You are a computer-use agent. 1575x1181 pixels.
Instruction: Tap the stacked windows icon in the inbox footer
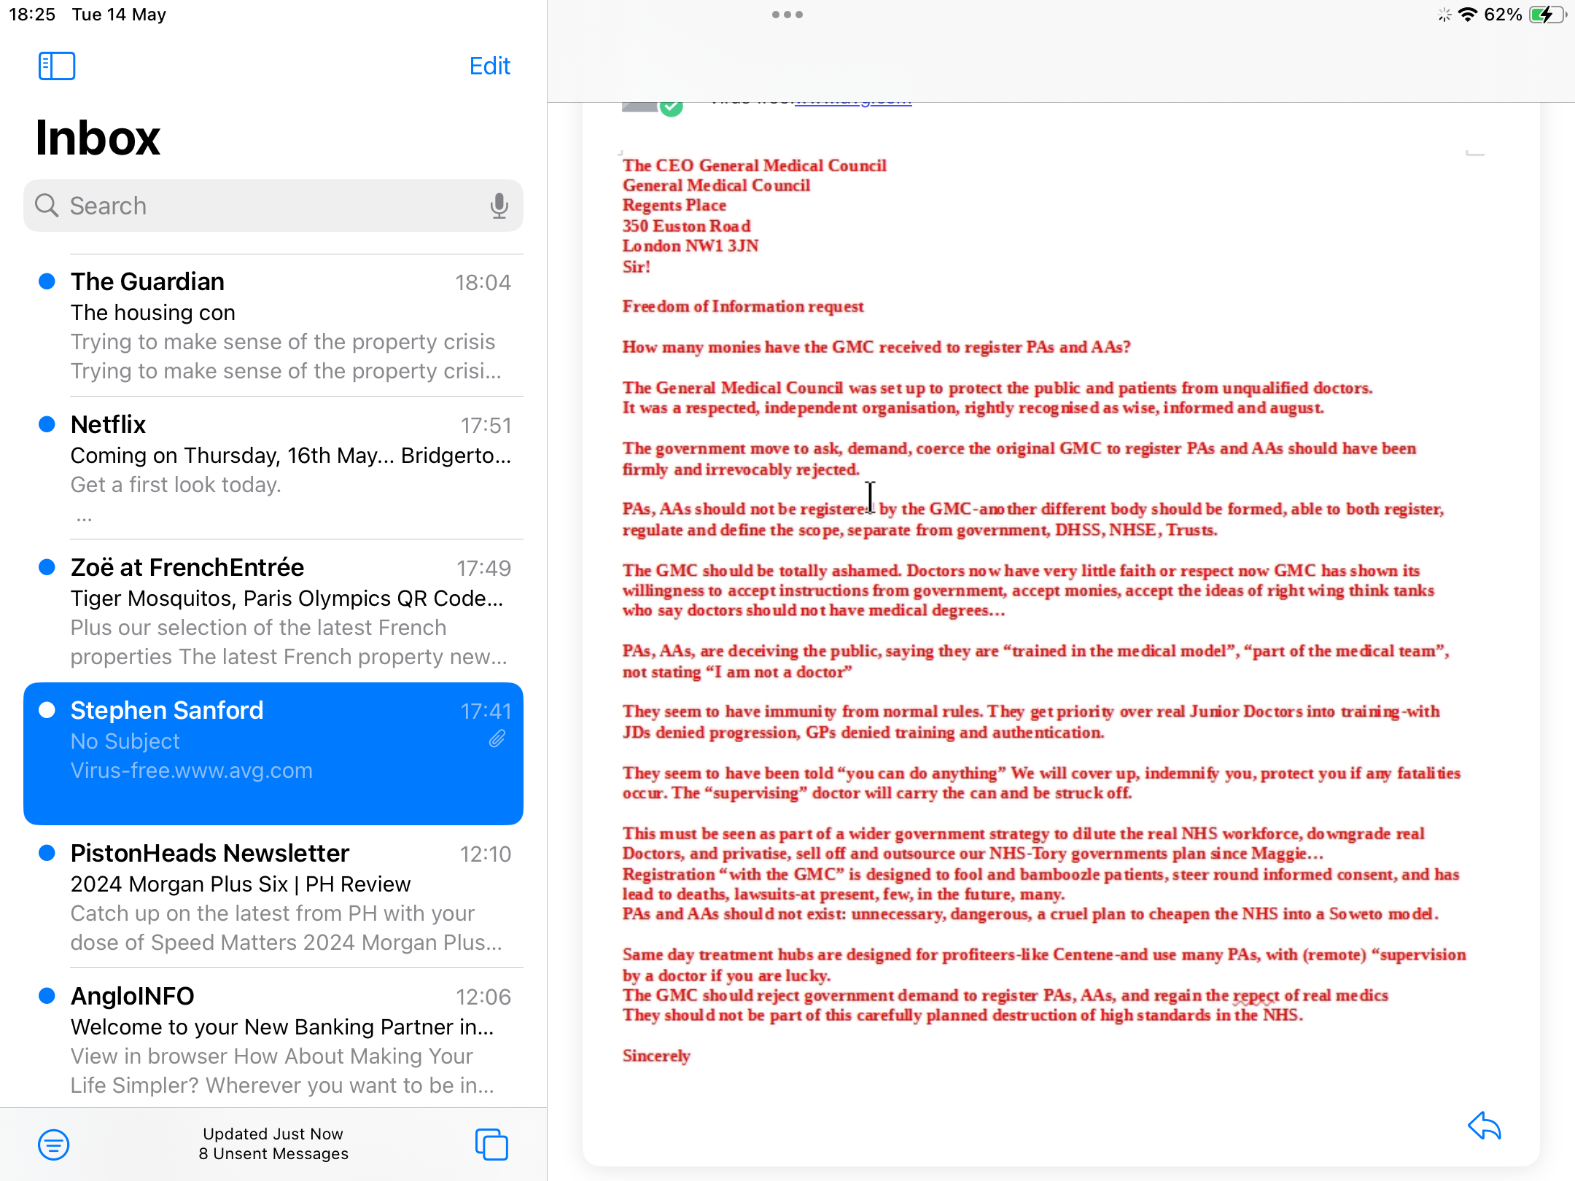491,1144
